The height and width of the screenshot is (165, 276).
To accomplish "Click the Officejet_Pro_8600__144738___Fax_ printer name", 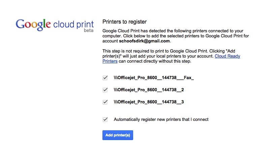I will click(154, 78).
